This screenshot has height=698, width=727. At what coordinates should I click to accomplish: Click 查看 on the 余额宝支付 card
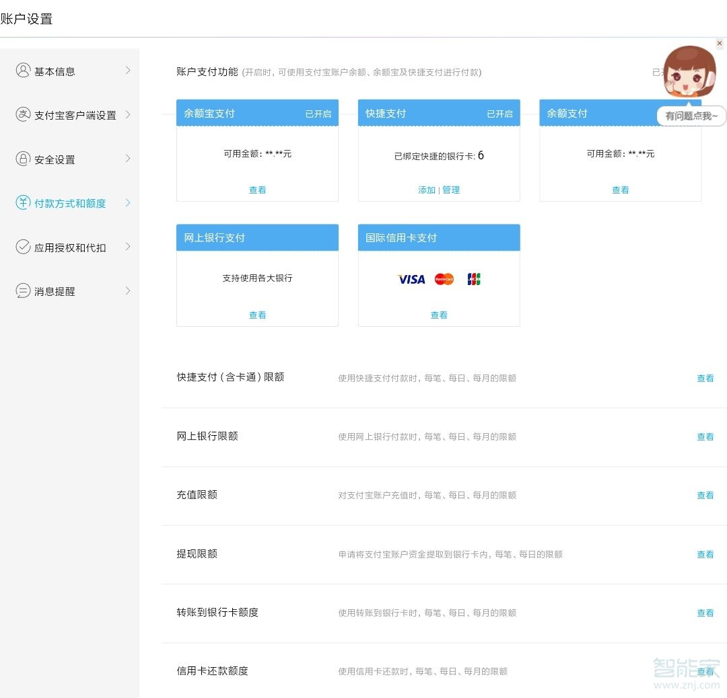click(257, 190)
